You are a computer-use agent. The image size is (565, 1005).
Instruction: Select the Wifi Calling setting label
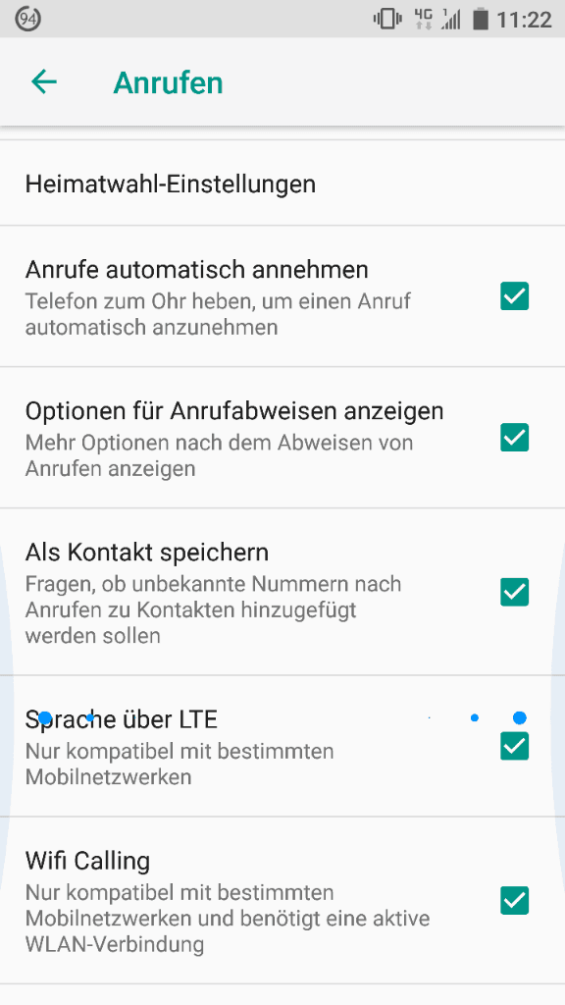[x=87, y=860]
